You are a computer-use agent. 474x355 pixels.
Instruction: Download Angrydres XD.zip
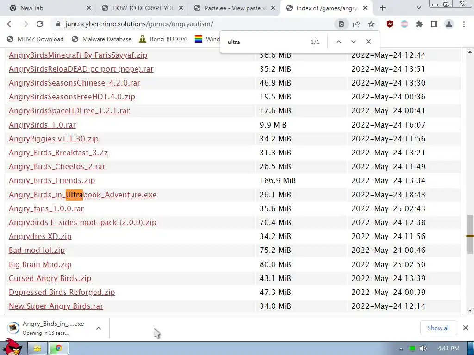click(40, 236)
